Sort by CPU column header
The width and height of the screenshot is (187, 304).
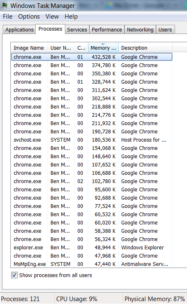[x=82, y=48]
